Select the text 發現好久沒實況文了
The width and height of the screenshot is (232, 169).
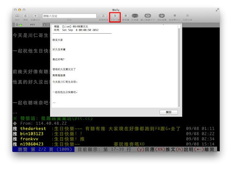[x=64, y=69]
